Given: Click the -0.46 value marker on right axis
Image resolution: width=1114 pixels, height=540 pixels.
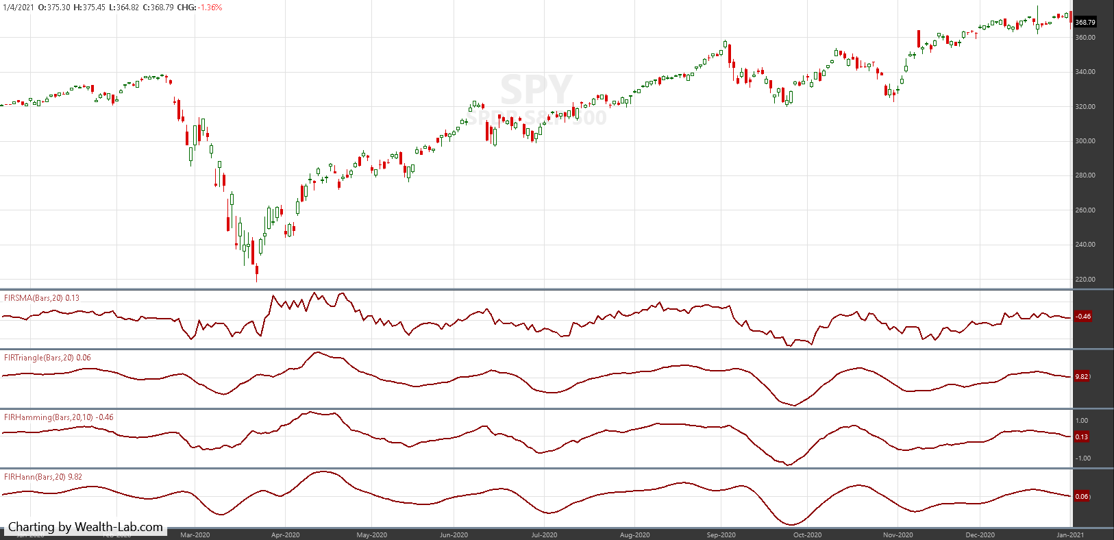Looking at the screenshot, I should 1083,317.
